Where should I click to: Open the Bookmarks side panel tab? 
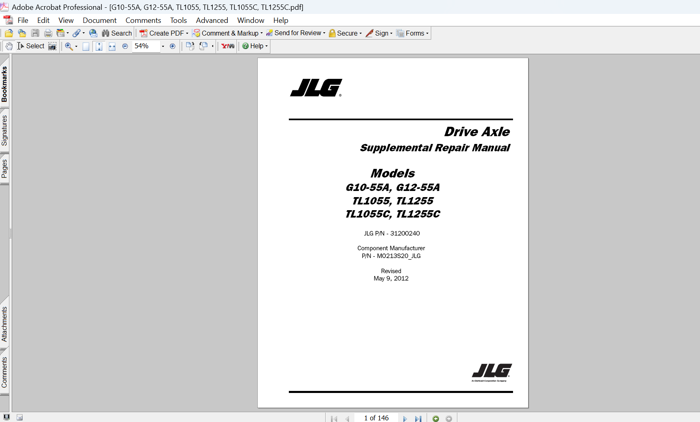[5, 84]
